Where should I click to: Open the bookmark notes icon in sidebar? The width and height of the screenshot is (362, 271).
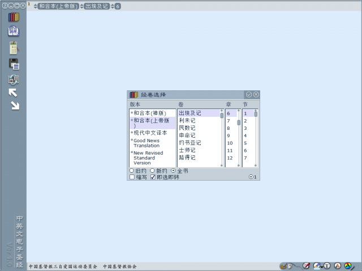pyautogui.click(x=14, y=48)
